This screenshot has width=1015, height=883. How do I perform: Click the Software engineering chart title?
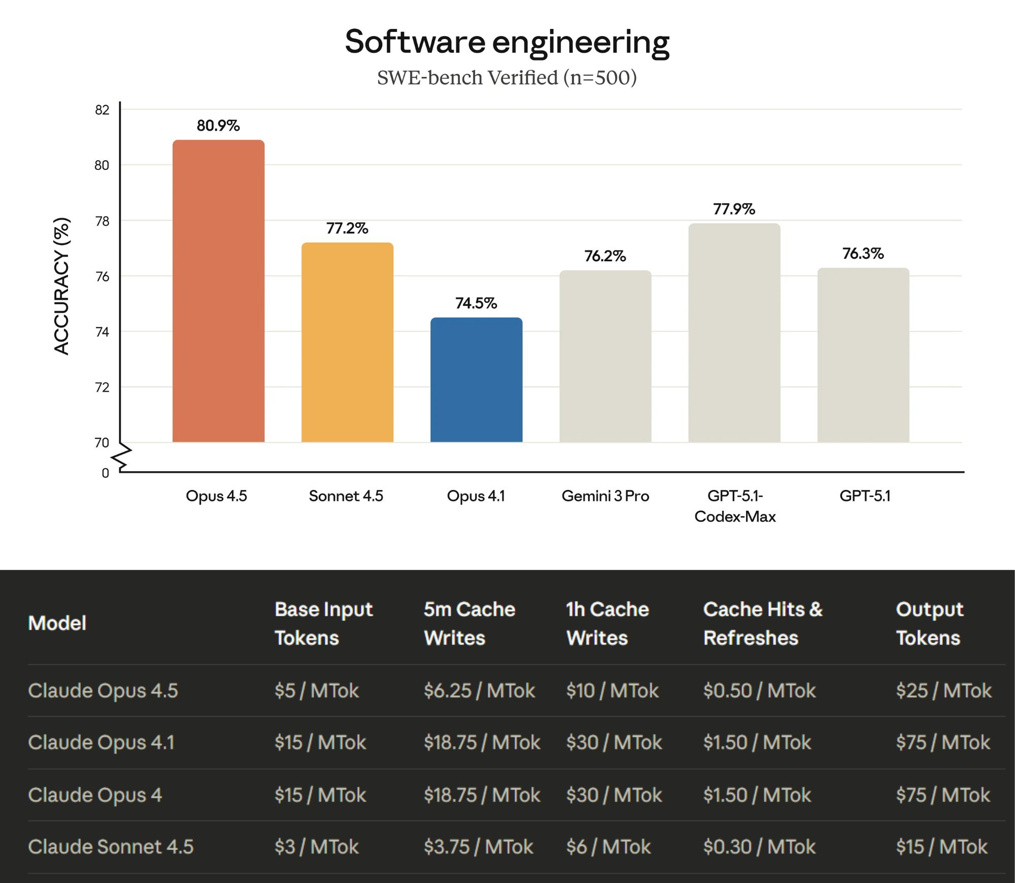point(507,42)
